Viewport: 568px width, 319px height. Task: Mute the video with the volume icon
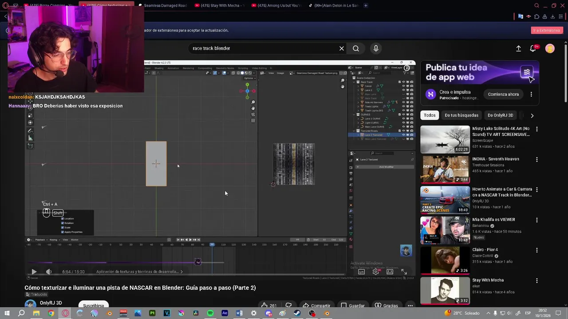pos(49,272)
